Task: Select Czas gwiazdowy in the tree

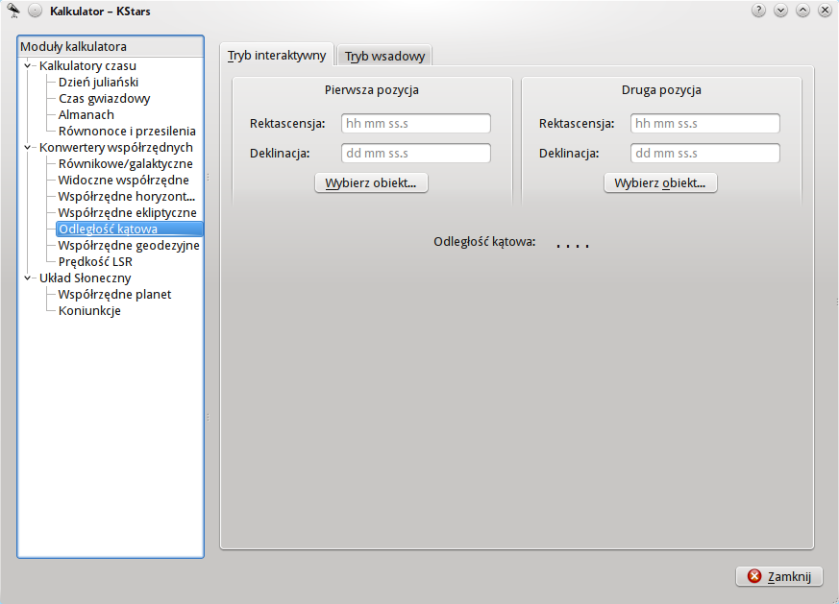Action: (104, 98)
